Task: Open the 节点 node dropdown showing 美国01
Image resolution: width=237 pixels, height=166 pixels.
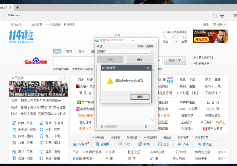Action: pyautogui.click(x=125, y=51)
